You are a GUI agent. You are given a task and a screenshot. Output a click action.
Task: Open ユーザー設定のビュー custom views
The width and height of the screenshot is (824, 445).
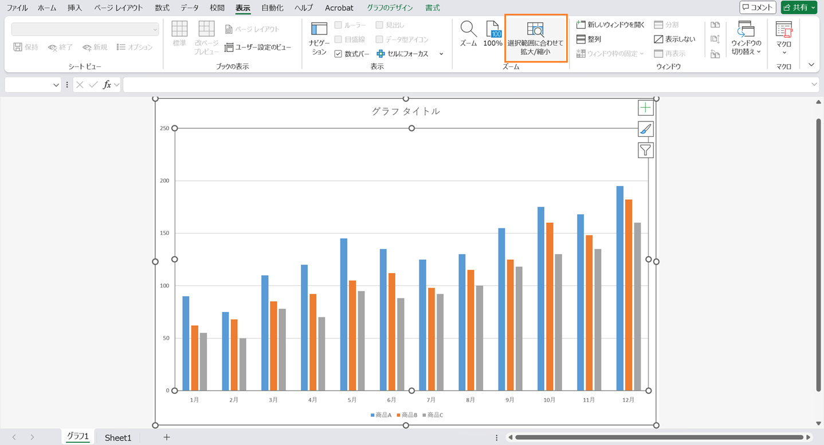(258, 47)
